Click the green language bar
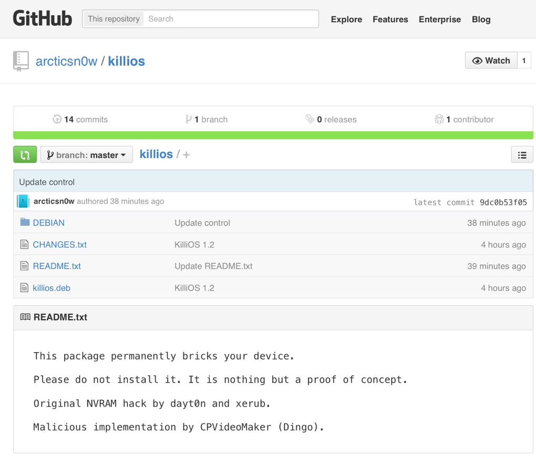The width and height of the screenshot is (536, 475). 273,136
